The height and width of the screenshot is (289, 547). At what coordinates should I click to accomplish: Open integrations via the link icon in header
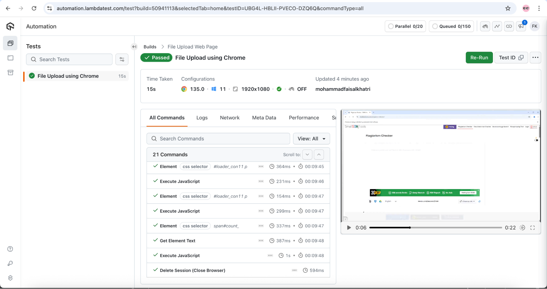pos(509,26)
